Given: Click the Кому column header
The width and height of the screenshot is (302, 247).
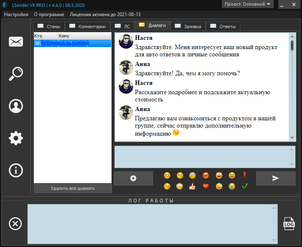Looking at the screenshot, I should [85, 36].
